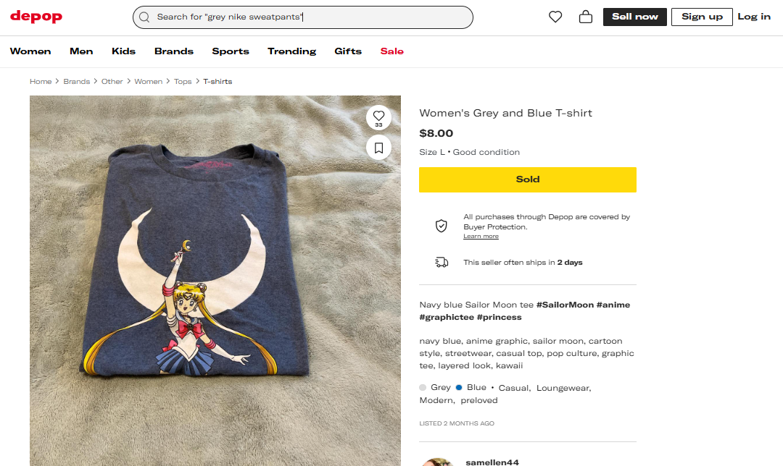The height and width of the screenshot is (466, 783).
Task: Click the shipping truck icon
Action: [x=441, y=262]
